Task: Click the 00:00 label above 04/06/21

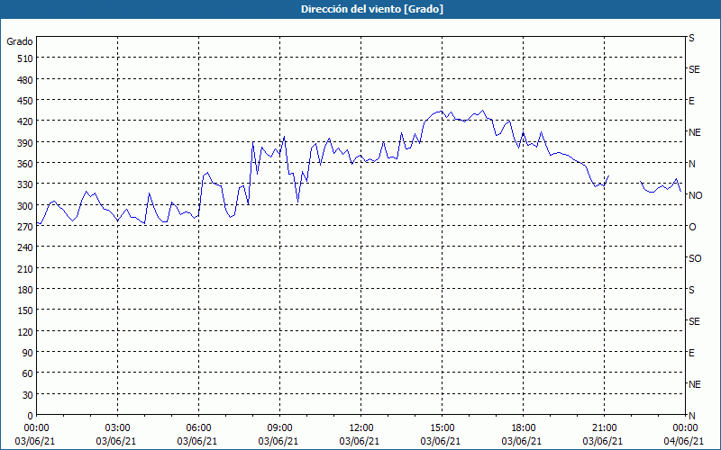Action: pos(686,428)
